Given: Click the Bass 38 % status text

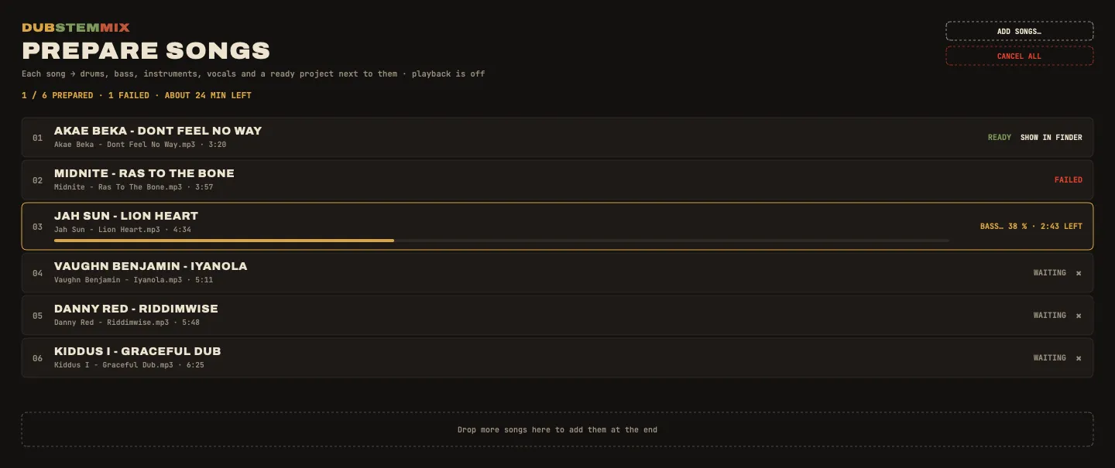Looking at the screenshot, I should pos(1031,227).
